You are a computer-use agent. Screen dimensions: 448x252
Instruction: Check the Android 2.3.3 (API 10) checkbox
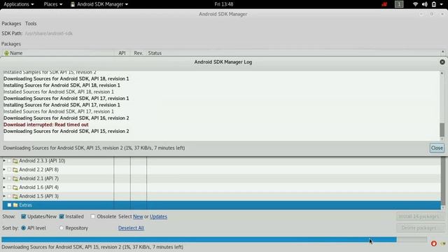point(9,161)
